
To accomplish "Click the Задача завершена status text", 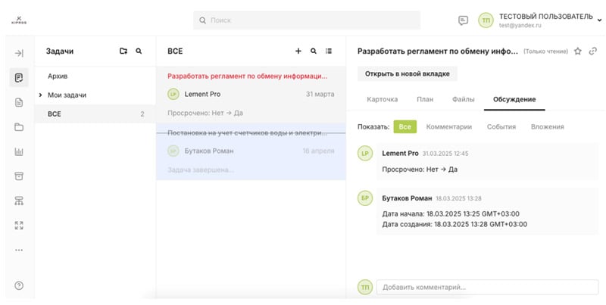I will tap(201, 170).
